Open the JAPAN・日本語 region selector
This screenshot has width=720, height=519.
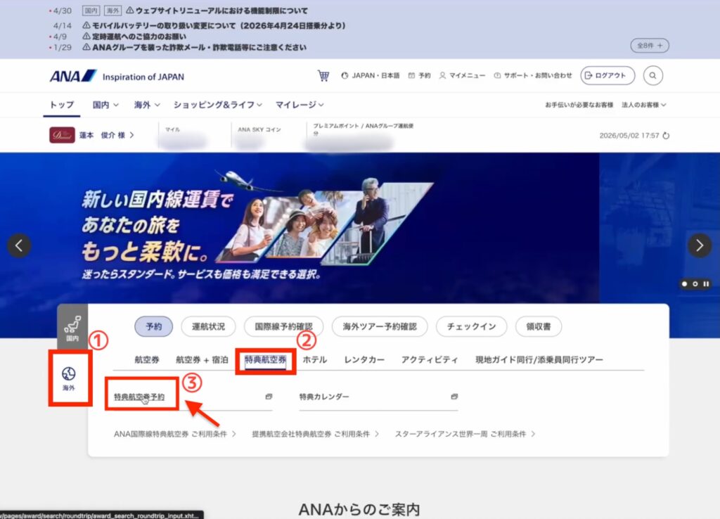coord(370,76)
